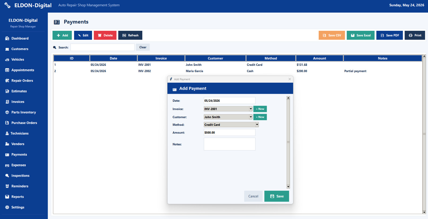
Task: Open the Payments page in sidebar
Action: click(19, 154)
